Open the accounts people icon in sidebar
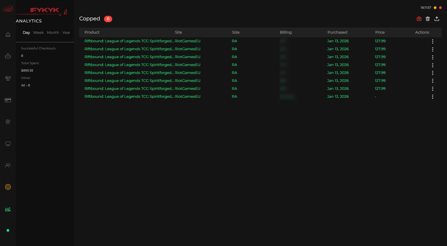Viewport: 447px width, 246px height. point(8,165)
